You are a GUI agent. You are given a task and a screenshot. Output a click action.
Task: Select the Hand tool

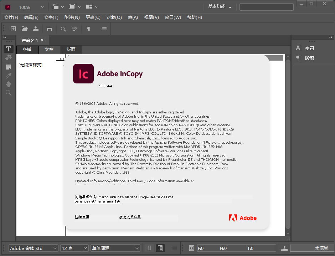point(9,84)
